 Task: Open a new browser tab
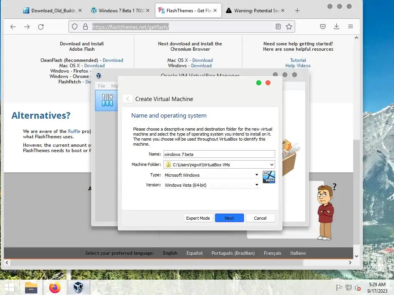(x=297, y=10)
